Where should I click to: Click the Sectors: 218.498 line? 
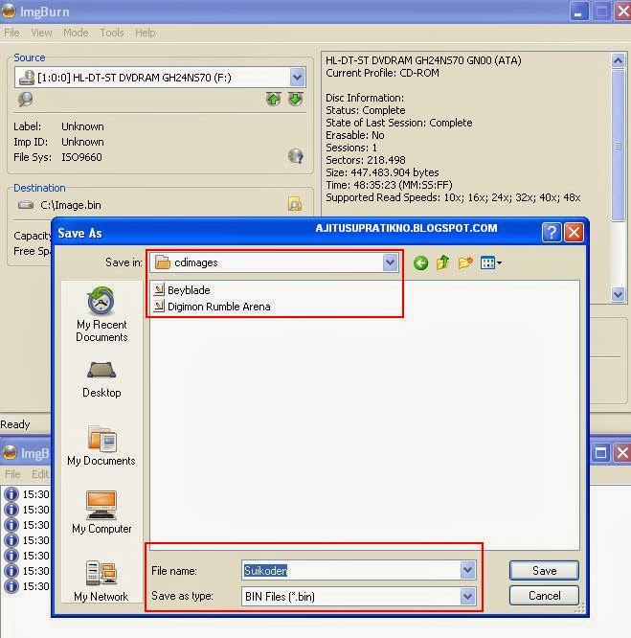click(x=366, y=160)
